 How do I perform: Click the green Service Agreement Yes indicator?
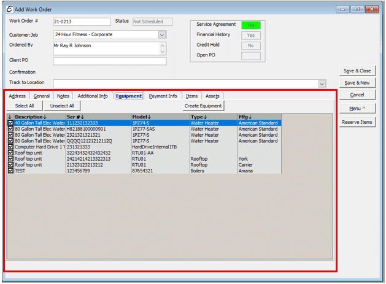(251, 25)
